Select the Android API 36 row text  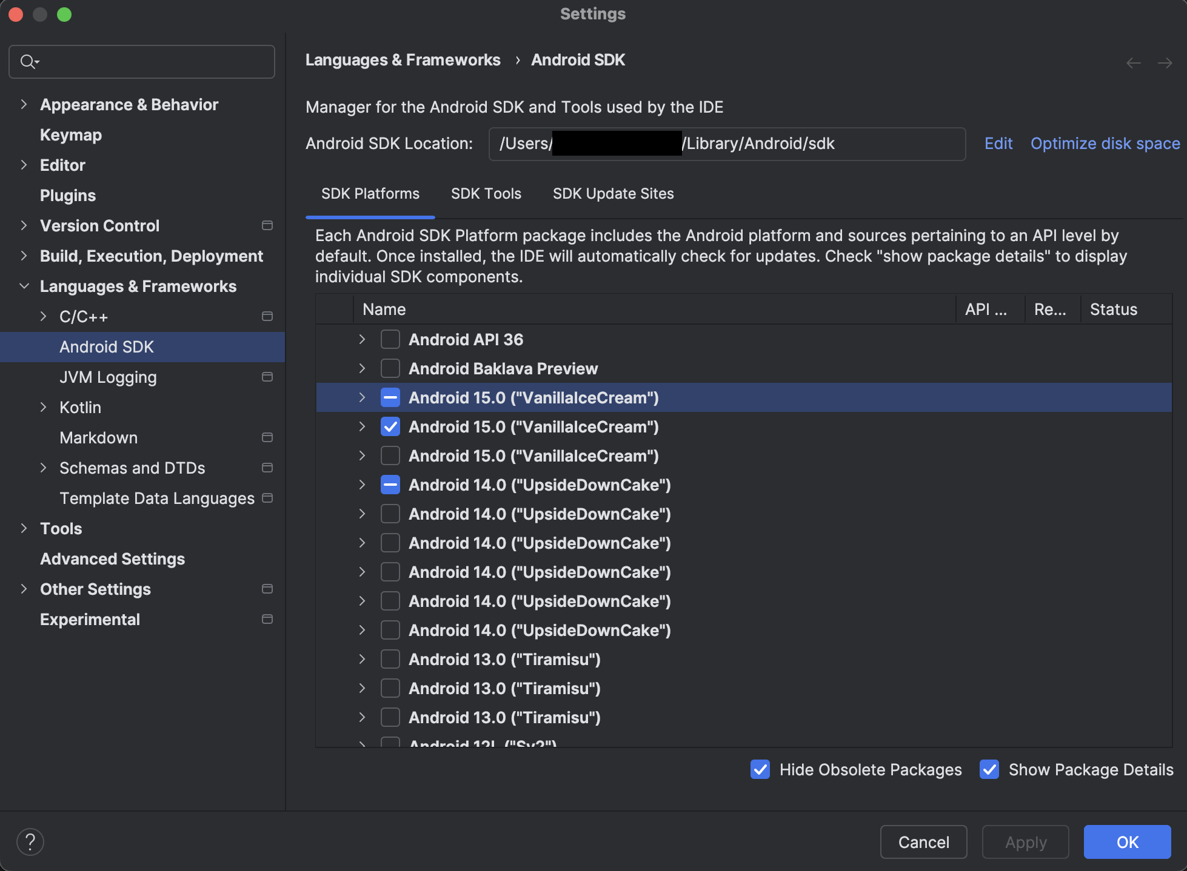point(466,339)
